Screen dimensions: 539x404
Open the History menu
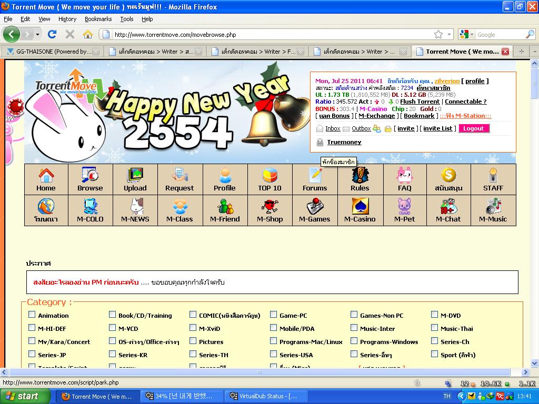pyautogui.click(x=67, y=19)
